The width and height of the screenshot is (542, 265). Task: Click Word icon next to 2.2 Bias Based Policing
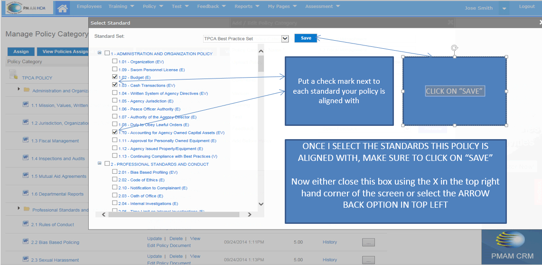coord(26,242)
